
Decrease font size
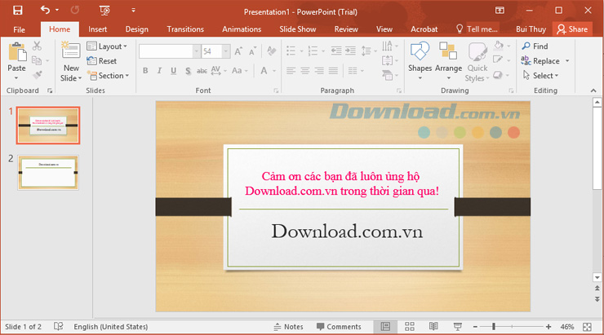click(253, 51)
